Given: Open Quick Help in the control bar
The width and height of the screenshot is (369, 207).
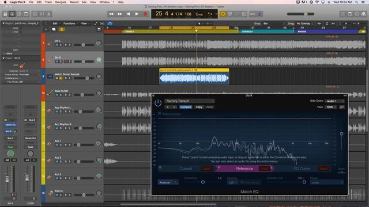Looking at the screenshot, I should coord(19,14).
